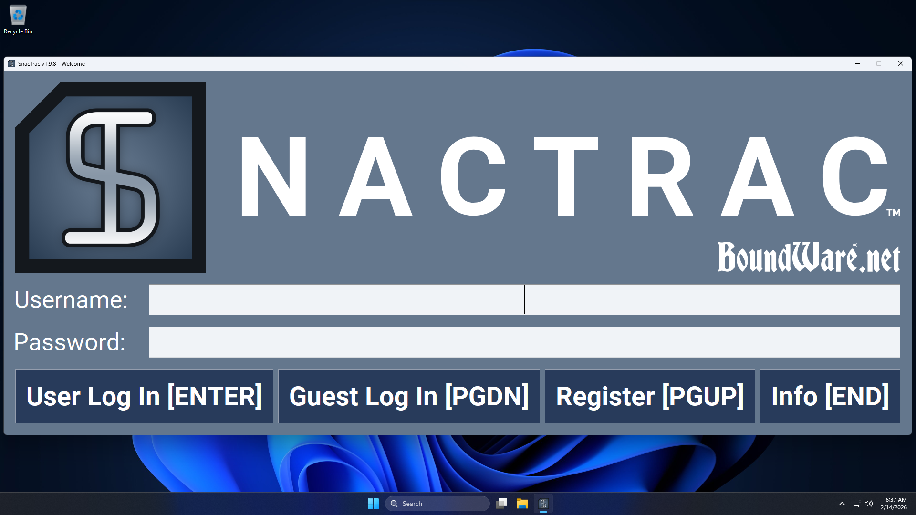Open the clock and date flyout
Image resolution: width=916 pixels, height=515 pixels.
tap(894, 504)
